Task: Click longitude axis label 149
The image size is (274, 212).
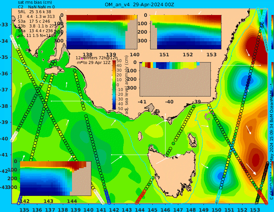Action: point(204,209)
